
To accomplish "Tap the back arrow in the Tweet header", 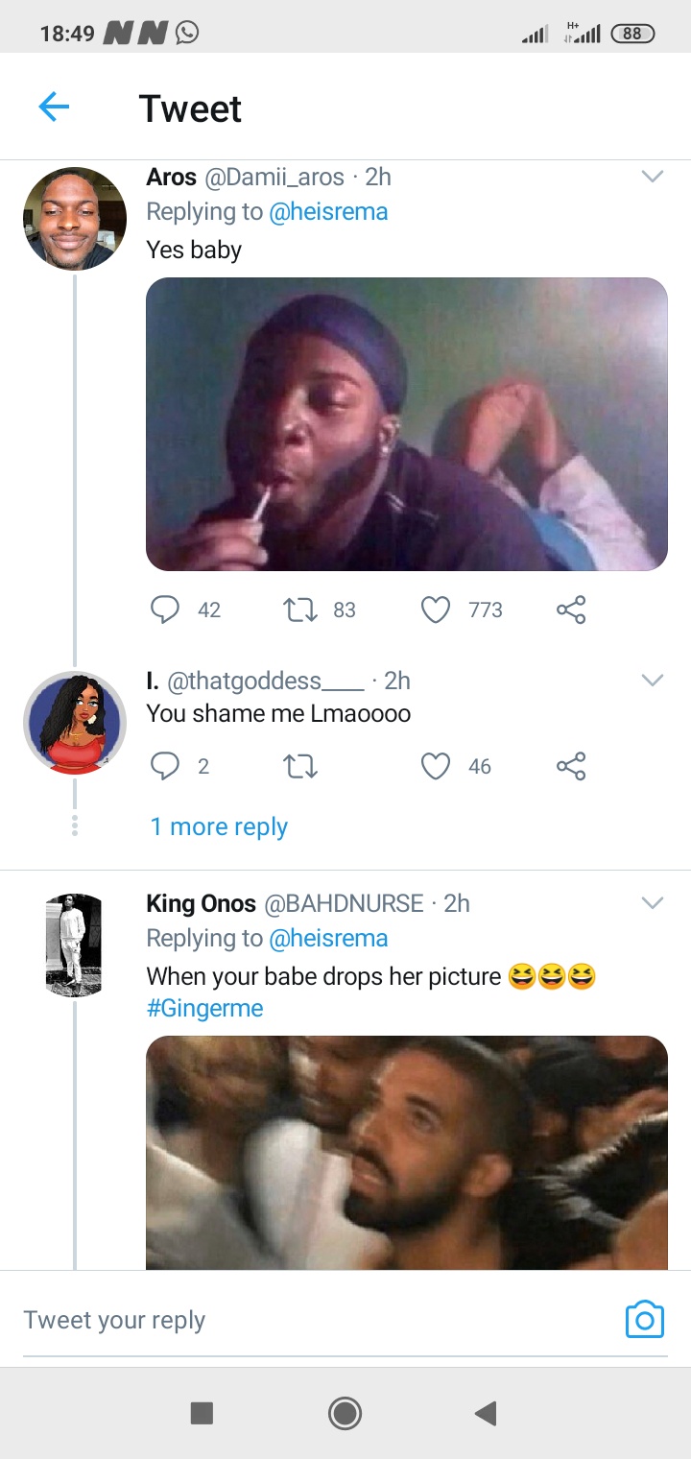I will pyautogui.click(x=54, y=107).
